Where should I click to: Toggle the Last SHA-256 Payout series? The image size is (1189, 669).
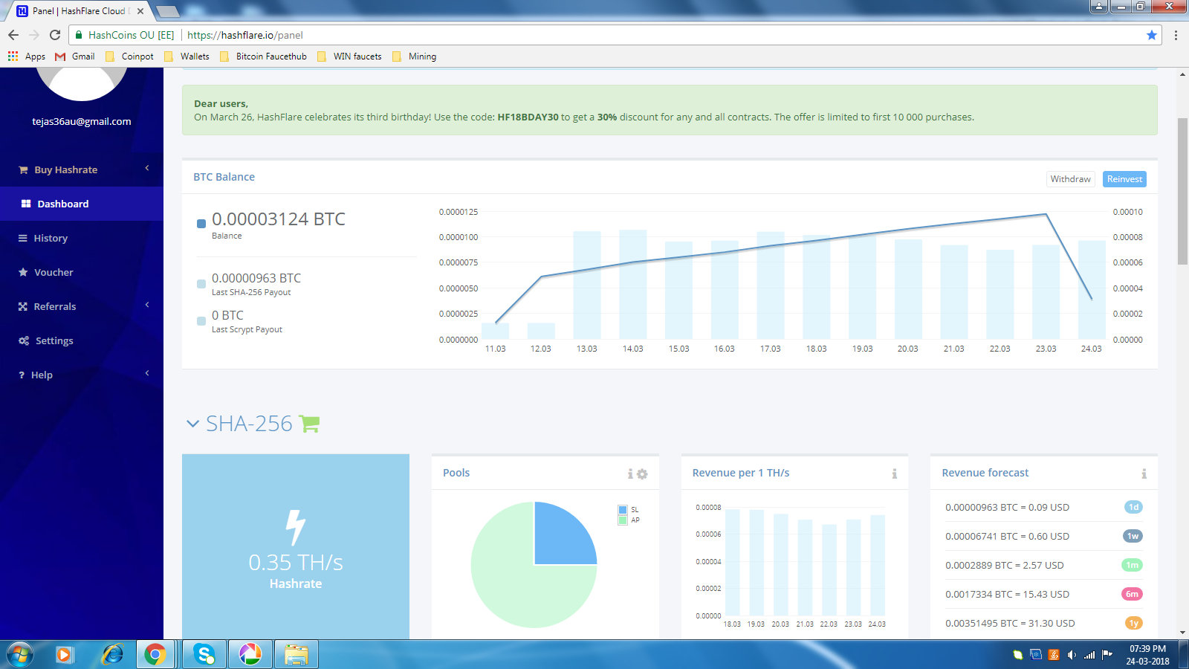click(x=201, y=284)
